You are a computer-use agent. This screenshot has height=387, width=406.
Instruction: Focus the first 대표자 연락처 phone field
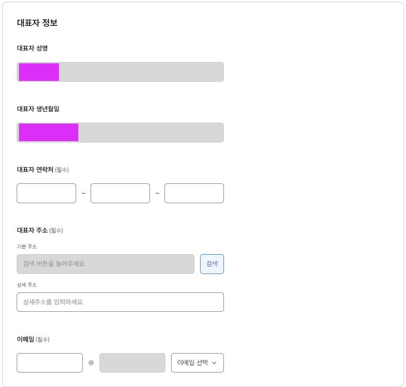46,193
